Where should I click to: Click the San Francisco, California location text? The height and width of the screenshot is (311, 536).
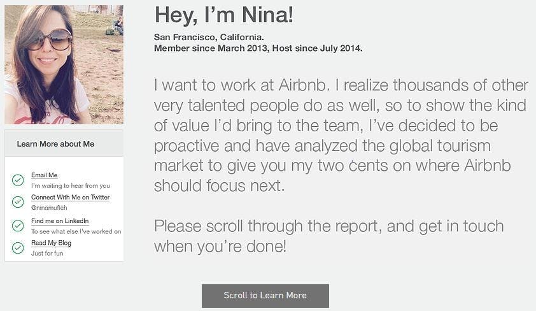click(209, 37)
